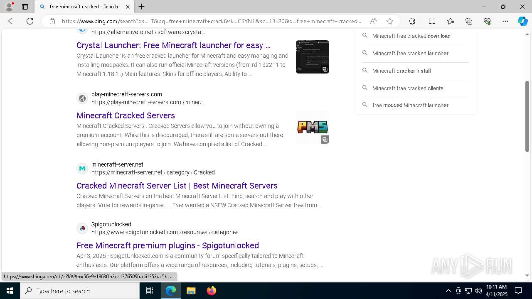Click the PMS logo thumbnail
The width and height of the screenshot is (532, 299).
point(313,127)
